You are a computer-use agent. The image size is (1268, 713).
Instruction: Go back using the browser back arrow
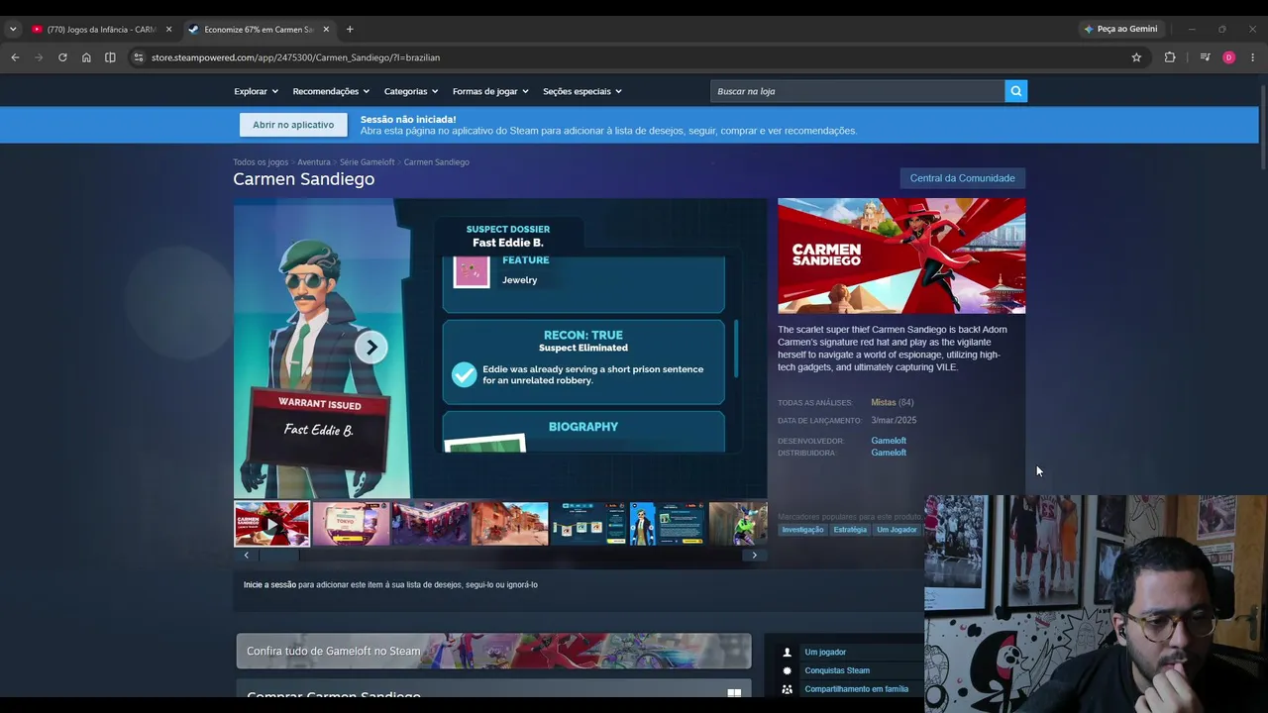(x=15, y=57)
